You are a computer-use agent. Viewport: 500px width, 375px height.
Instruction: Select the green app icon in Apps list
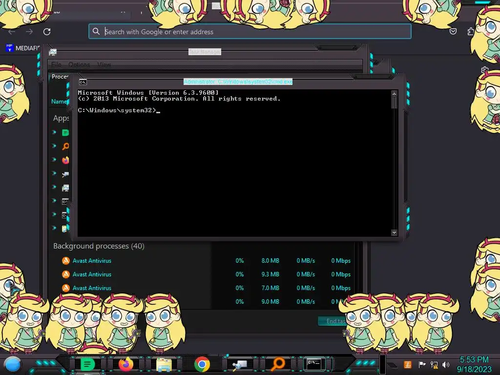point(65,133)
